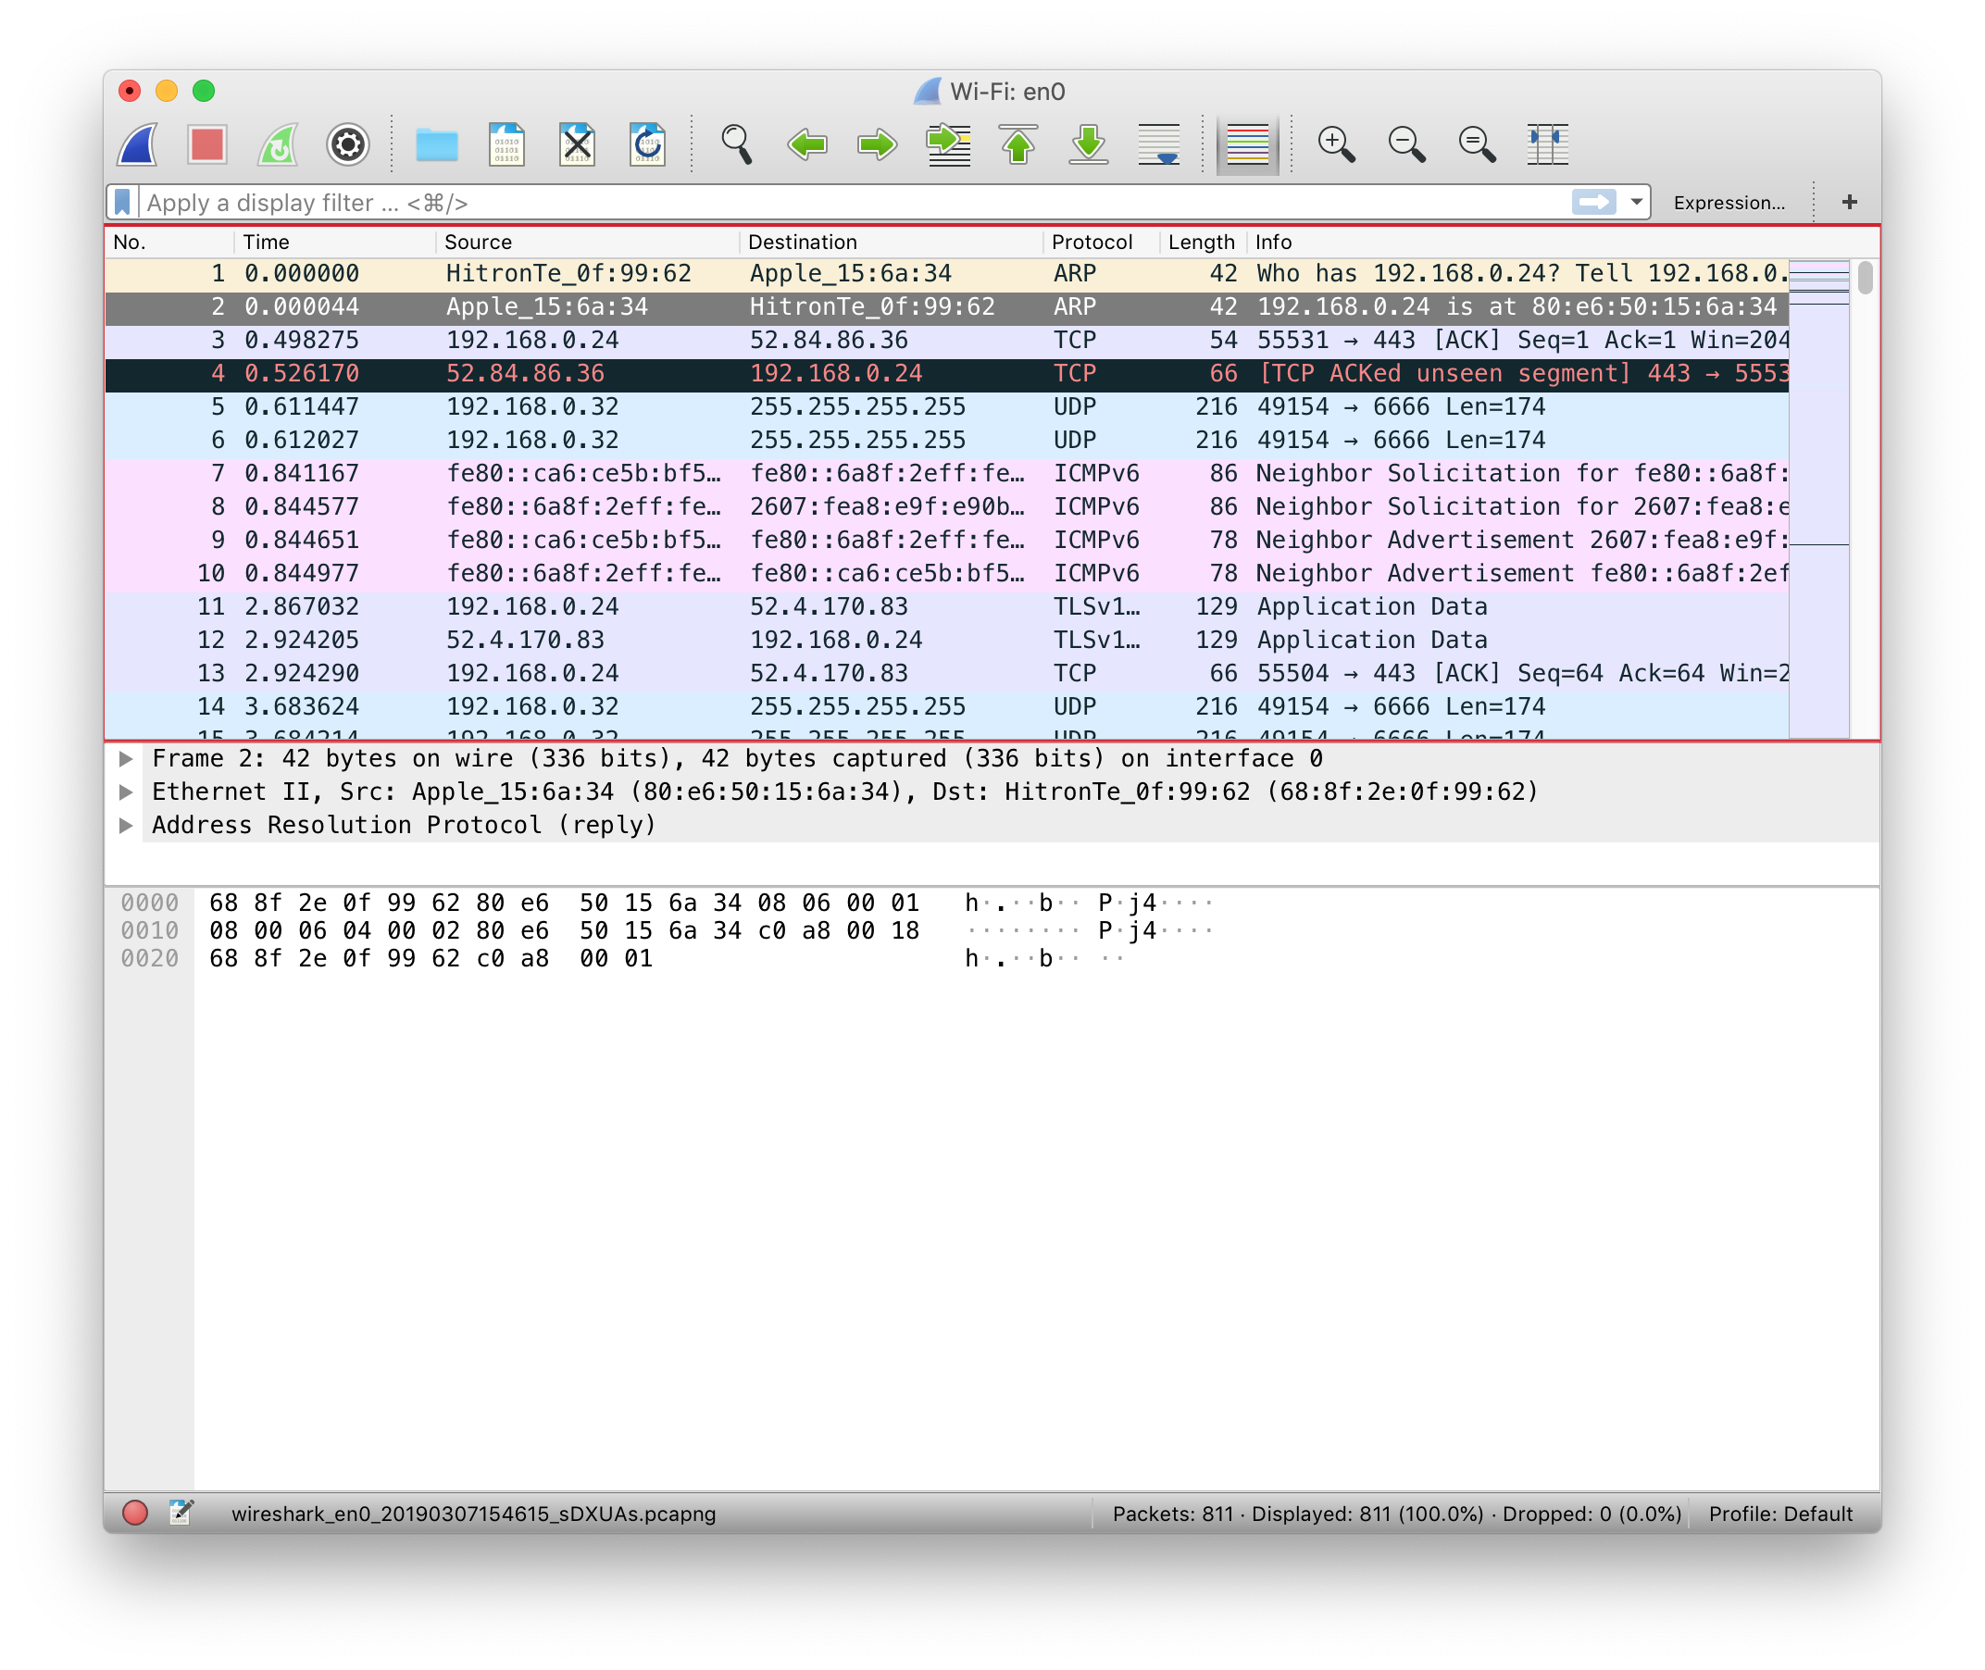This screenshot has height=1670, width=1985.
Task: Save the current capture file
Action: pos(506,143)
